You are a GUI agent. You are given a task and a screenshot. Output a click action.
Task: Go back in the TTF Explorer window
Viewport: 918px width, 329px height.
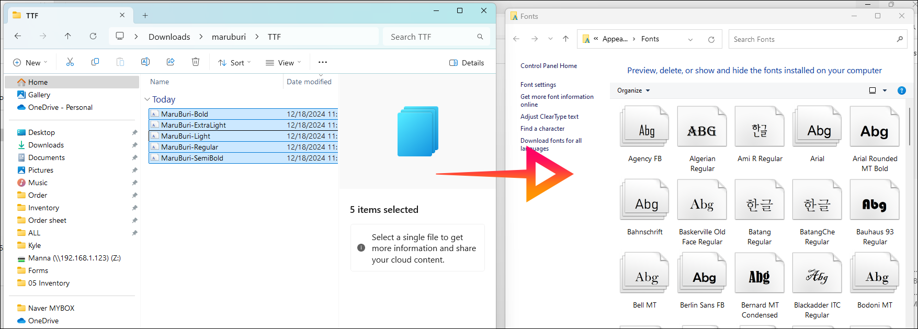[x=18, y=36]
